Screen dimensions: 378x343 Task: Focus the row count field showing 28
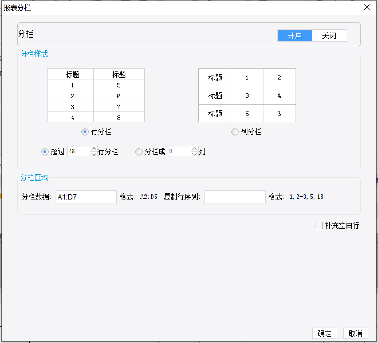tap(79, 151)
